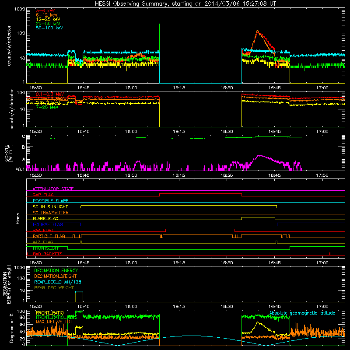
Task: Click the 0.8-7 MeV legend label
Action: tap(48, 103)
